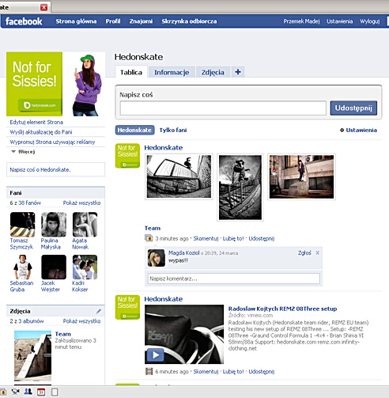Screen dimensions: 389x398
Task: Click the Not for Sissies profile picture
Action: (x=55, y=84)
